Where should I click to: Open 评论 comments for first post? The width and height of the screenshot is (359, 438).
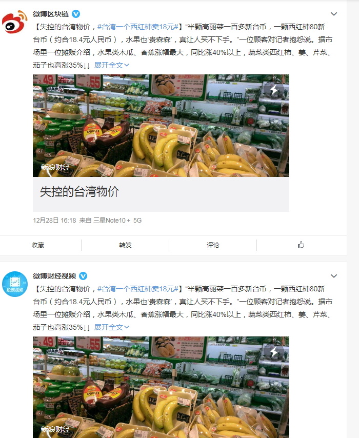(213, 245)
